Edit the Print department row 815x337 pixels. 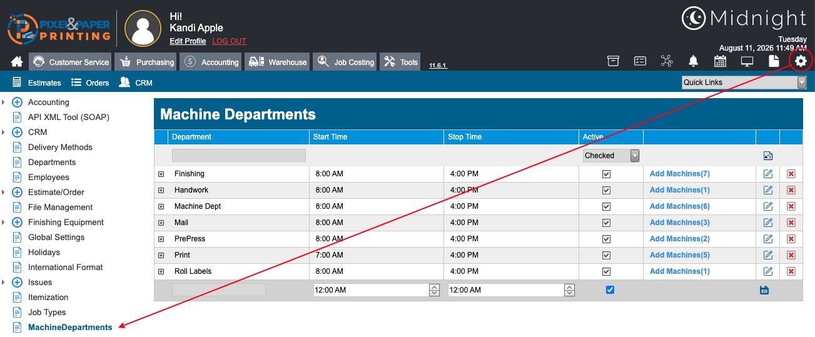coord(768,255)
